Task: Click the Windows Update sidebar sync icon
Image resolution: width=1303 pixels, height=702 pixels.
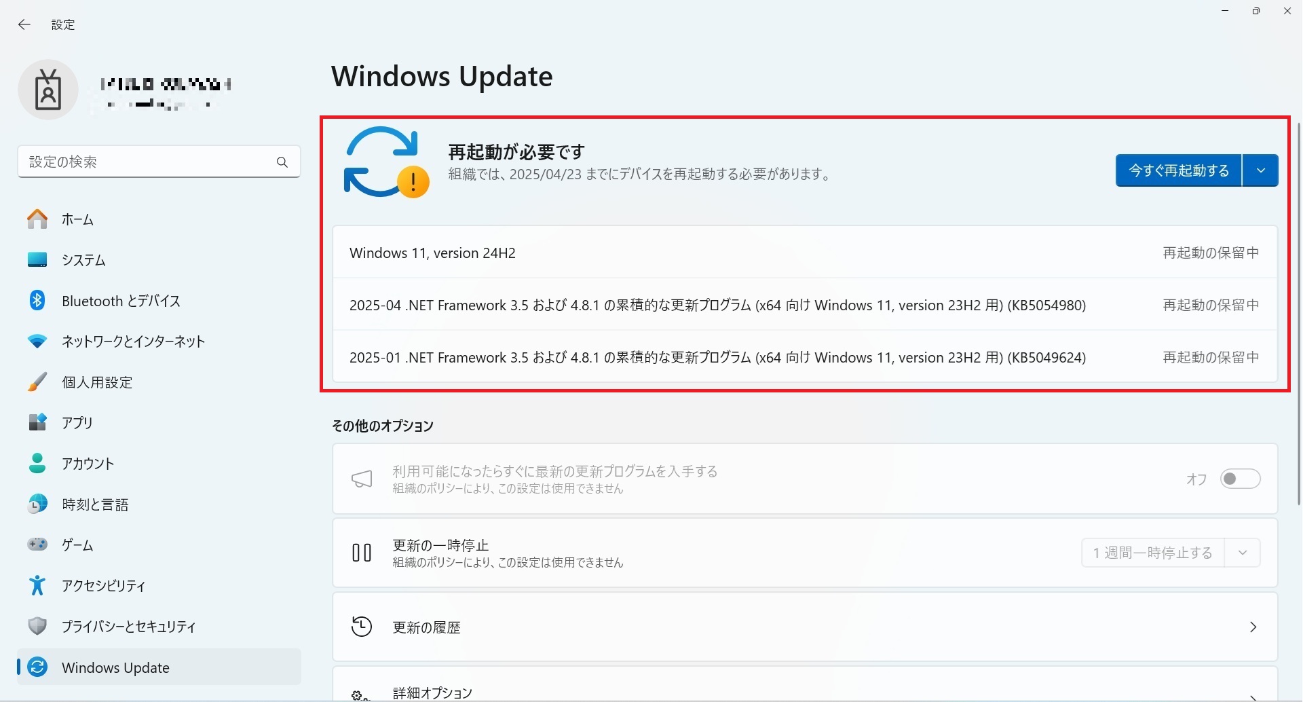Action: tap(37, 667)
